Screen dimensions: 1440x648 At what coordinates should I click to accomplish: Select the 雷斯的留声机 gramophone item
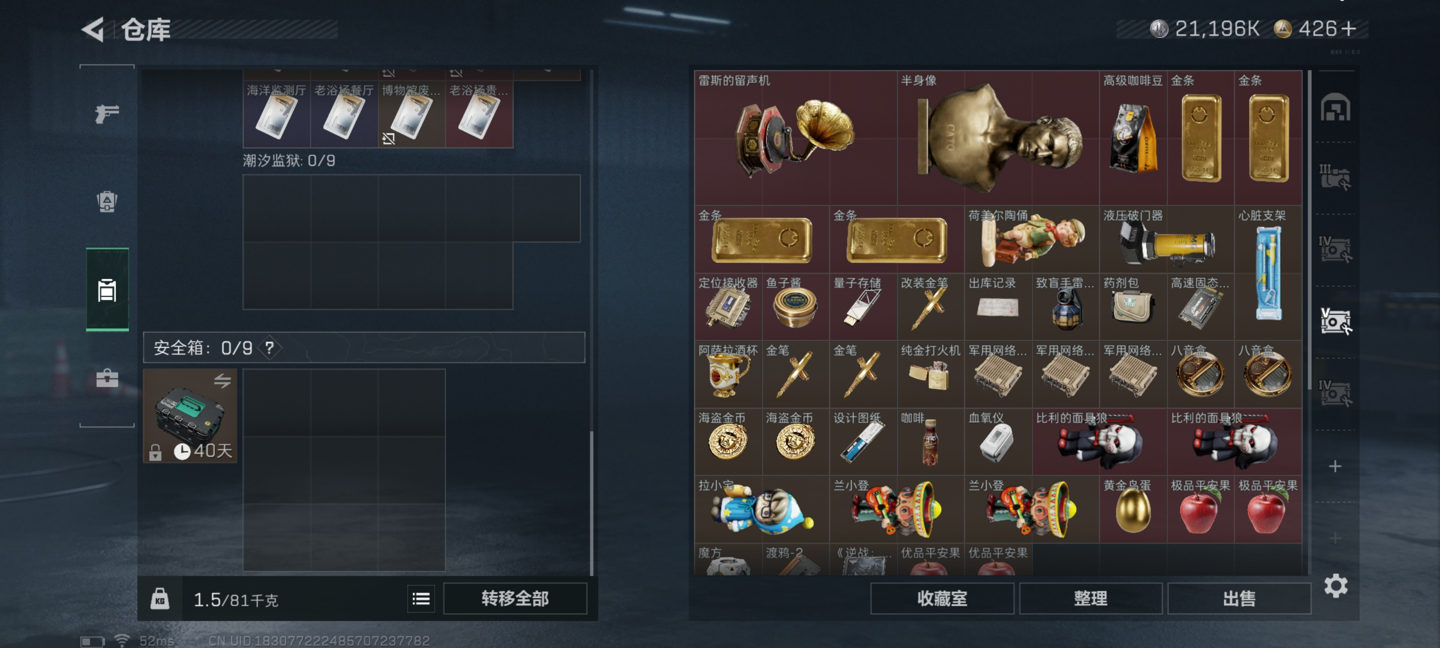(796, 138)
